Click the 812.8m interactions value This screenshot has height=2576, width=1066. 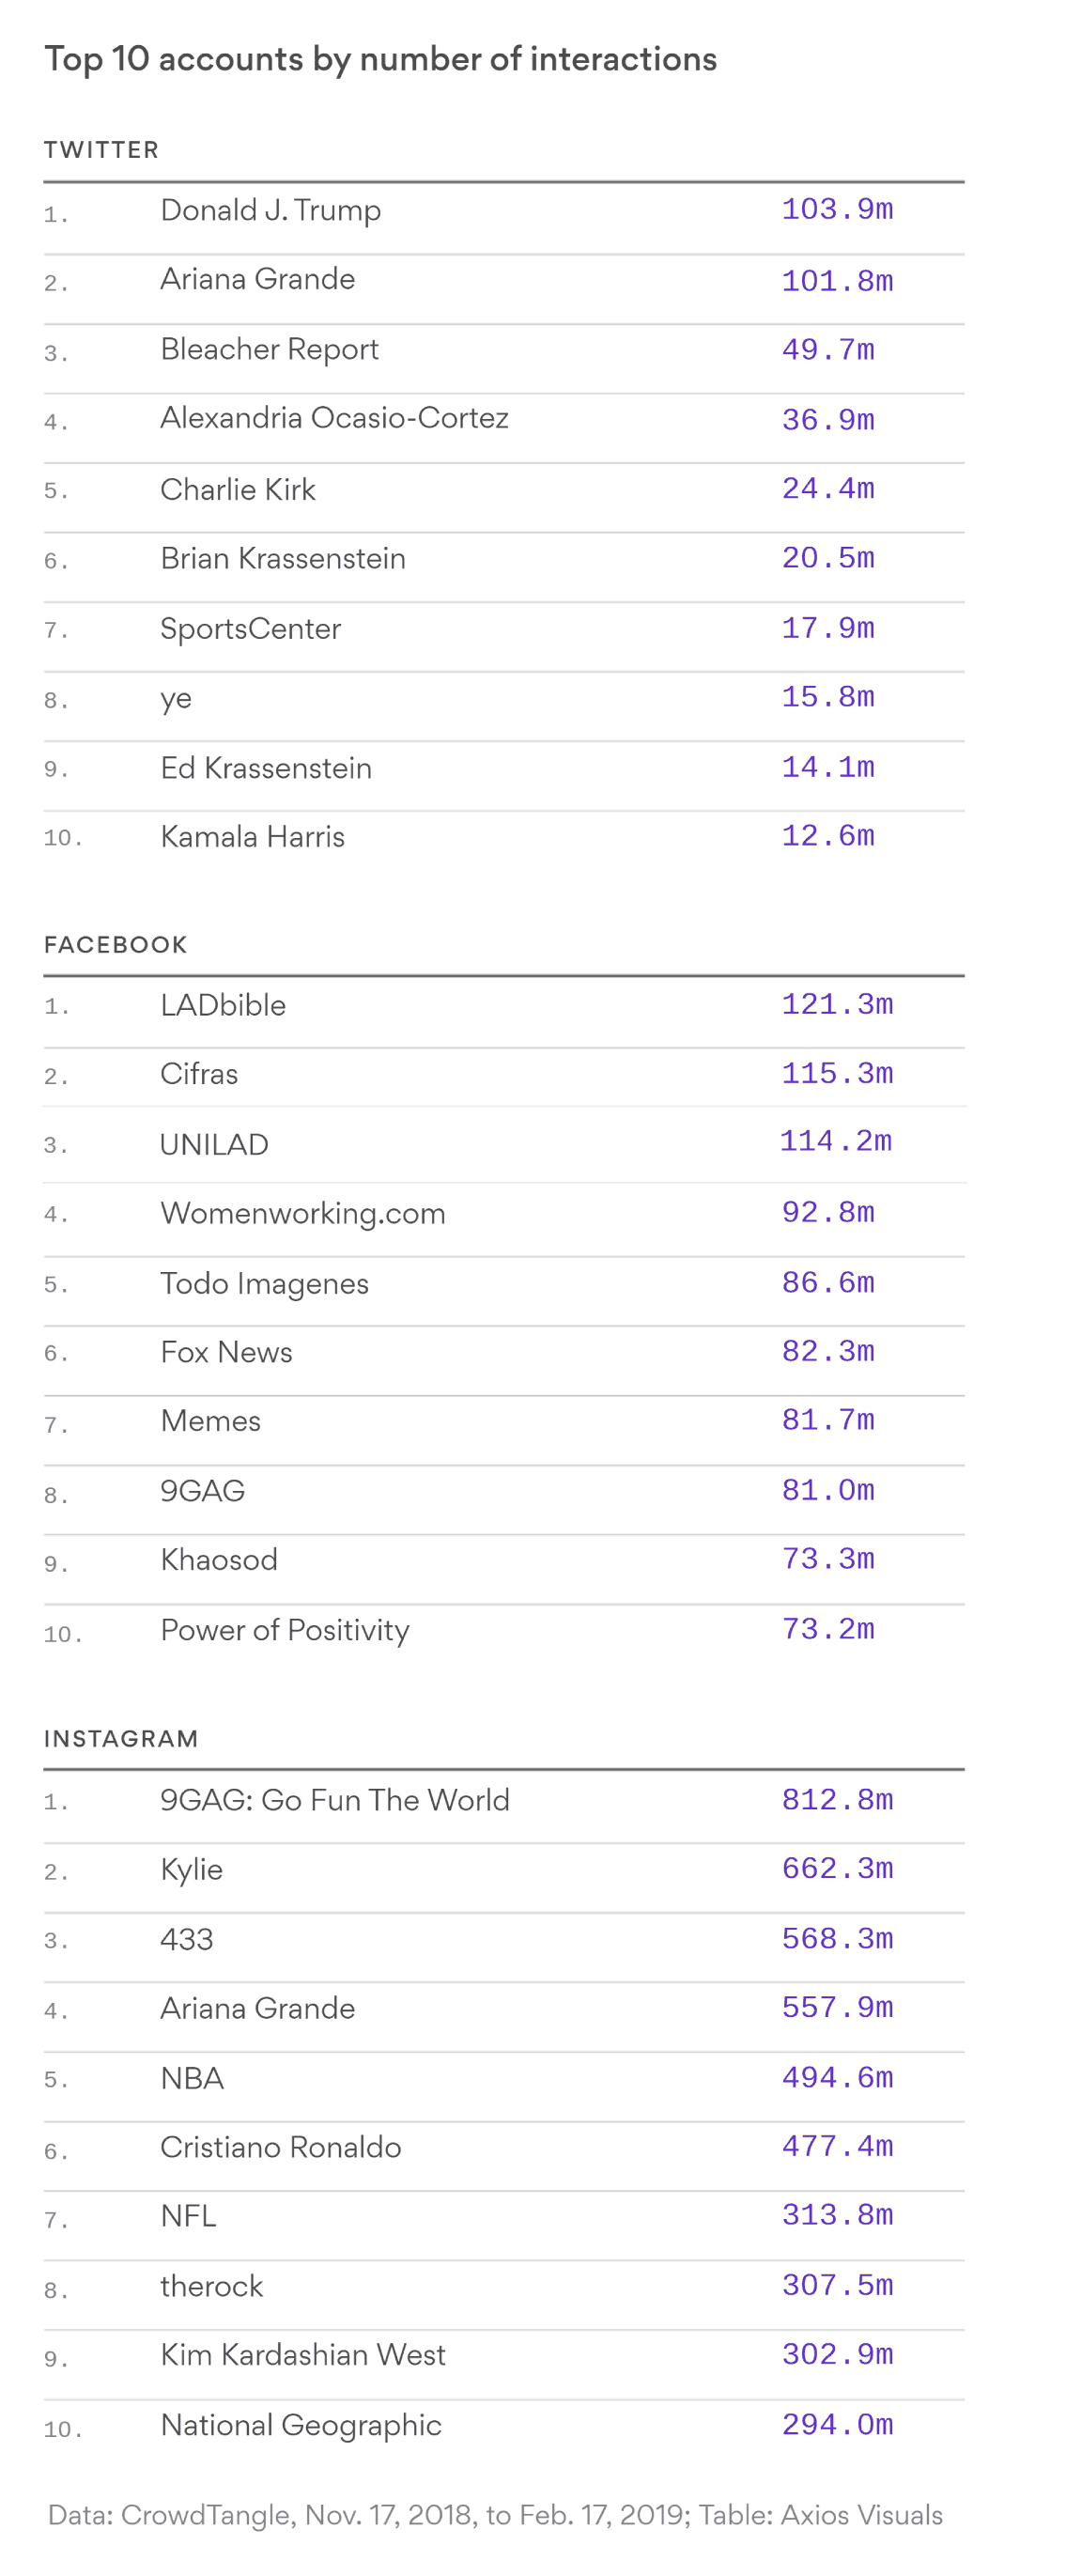[836, 1800]
